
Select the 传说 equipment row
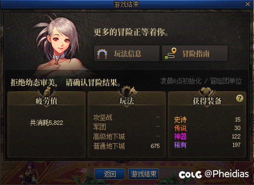coord(207,128)
